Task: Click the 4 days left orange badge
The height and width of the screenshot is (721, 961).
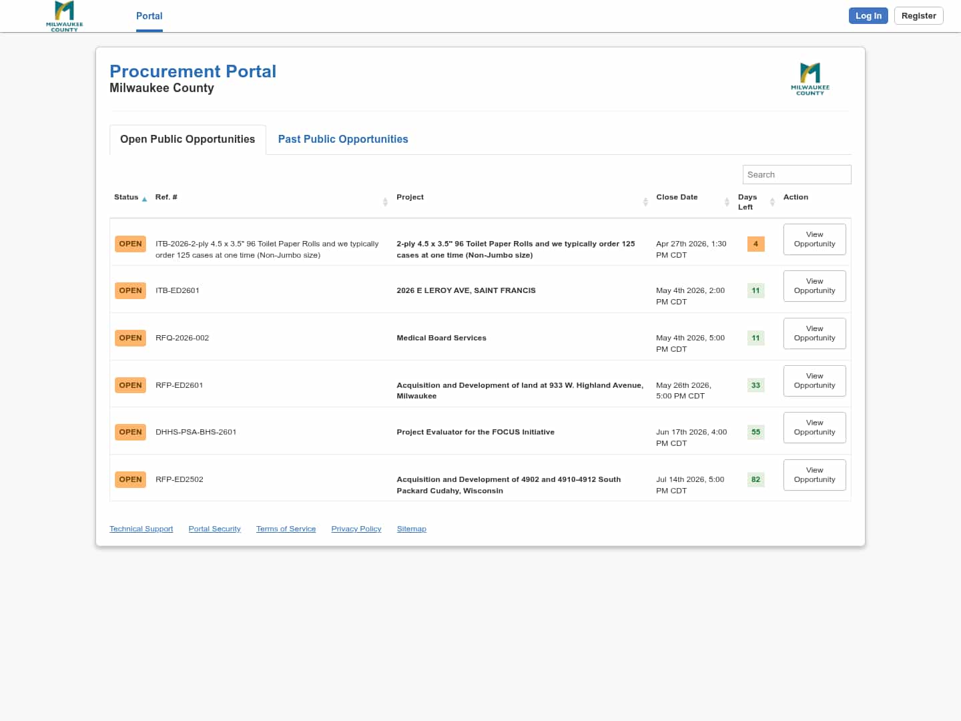Action: (755, 244)
